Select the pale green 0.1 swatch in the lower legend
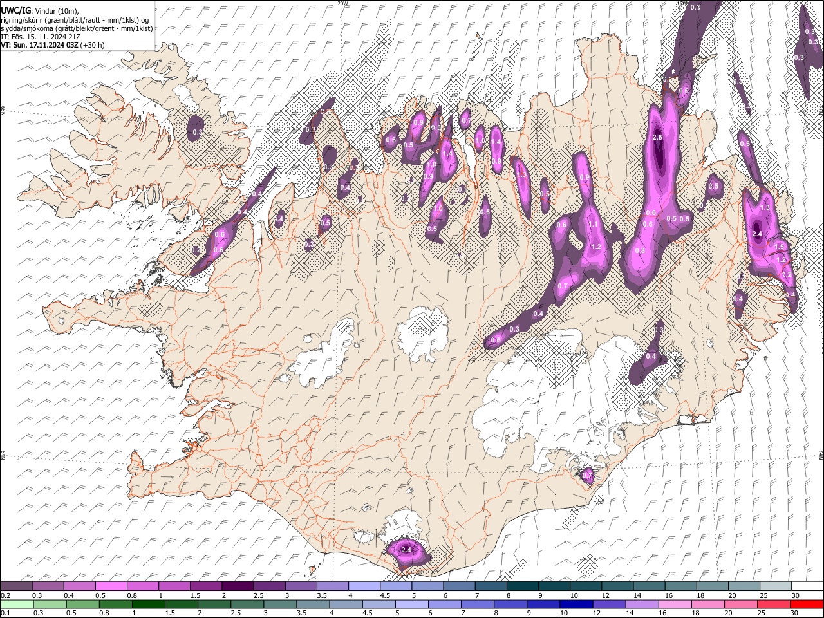The height and width of the screenshot is (618, 824). point(16,604)
